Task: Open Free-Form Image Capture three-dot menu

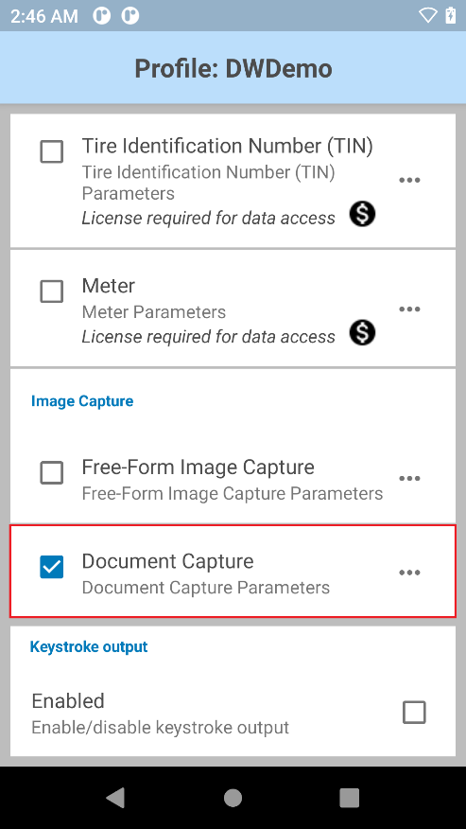Action: (409, 479)
